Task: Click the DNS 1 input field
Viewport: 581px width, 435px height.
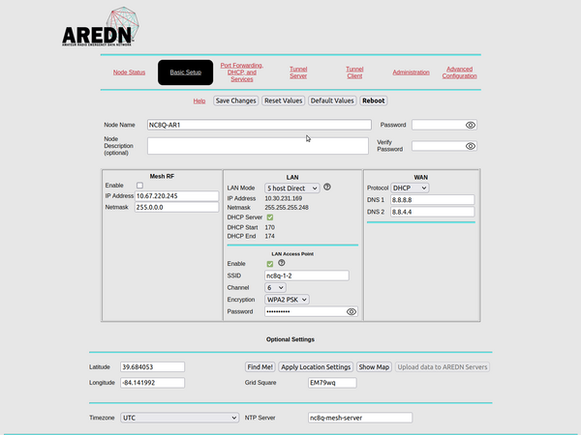Action: [x=433, y=200]
